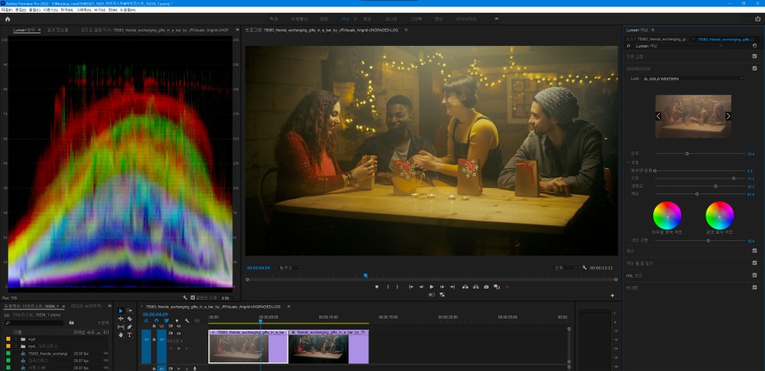Screen dimensions: 765x371
Task: Open the playback resolution dropdown
Action: coord(566,268)
